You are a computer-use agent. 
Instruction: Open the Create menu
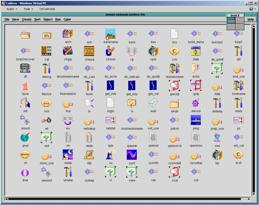pos(27,19)
